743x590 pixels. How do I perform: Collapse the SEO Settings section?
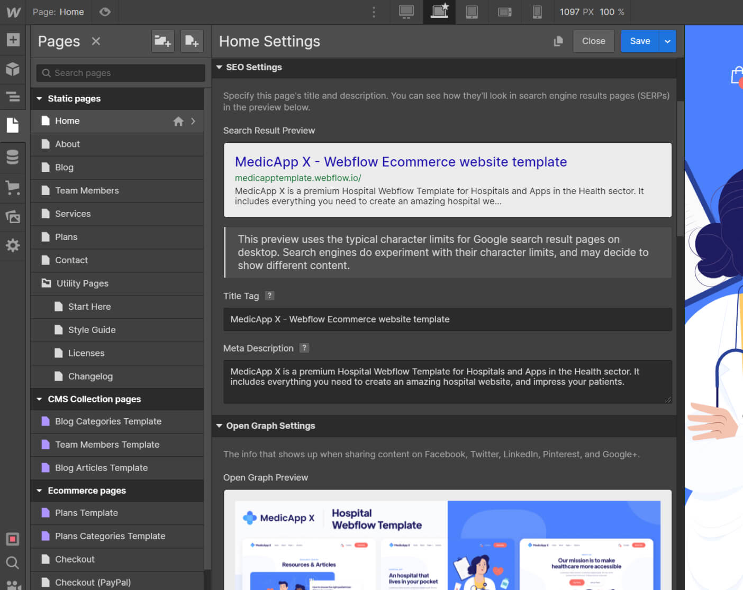(219, 67)
